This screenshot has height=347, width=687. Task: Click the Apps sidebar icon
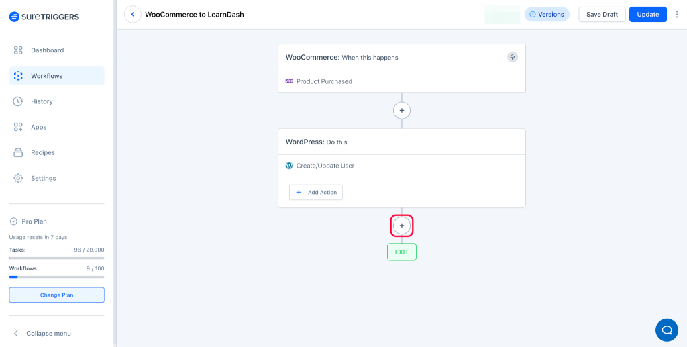[18, 127]
